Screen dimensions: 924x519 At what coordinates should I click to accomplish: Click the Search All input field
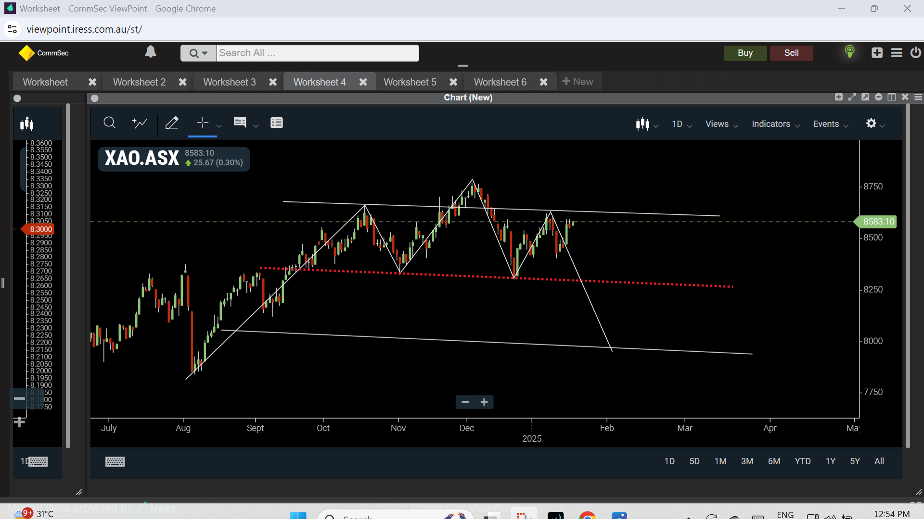(x=318, y=53)
